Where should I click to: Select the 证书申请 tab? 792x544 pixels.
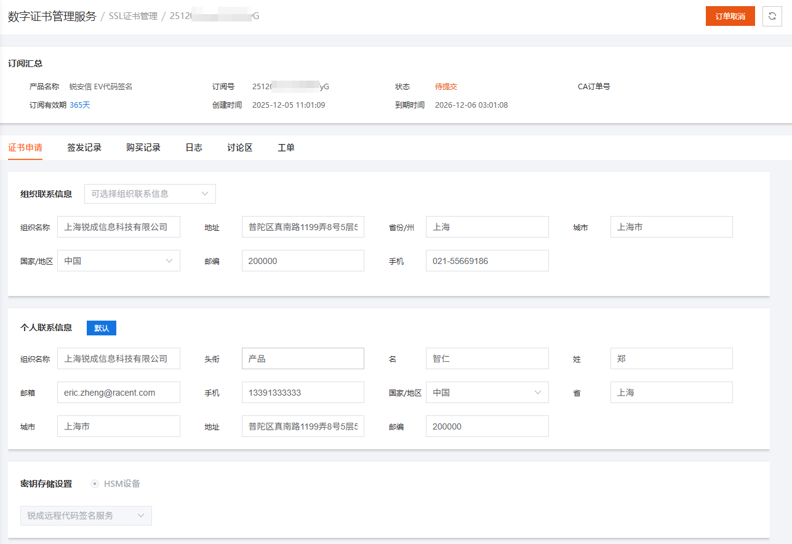pos(25,147)
